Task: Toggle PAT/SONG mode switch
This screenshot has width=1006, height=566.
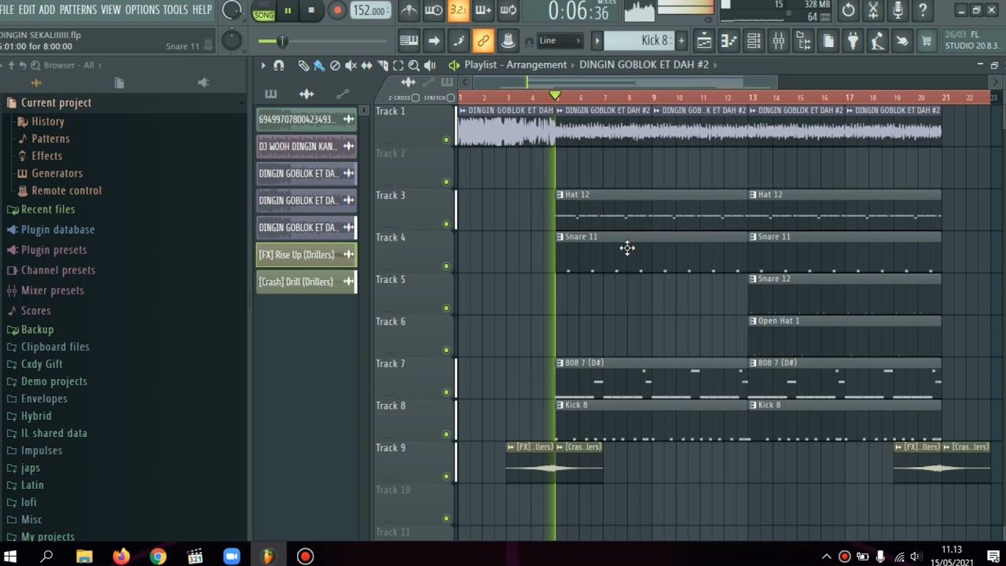Action: [263, 10]
